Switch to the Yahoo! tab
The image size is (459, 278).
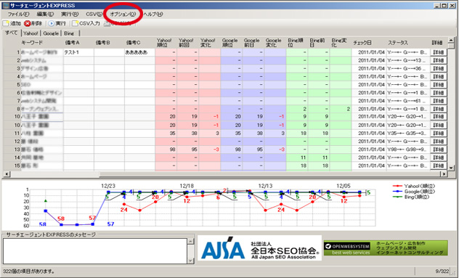pos(31,33)
